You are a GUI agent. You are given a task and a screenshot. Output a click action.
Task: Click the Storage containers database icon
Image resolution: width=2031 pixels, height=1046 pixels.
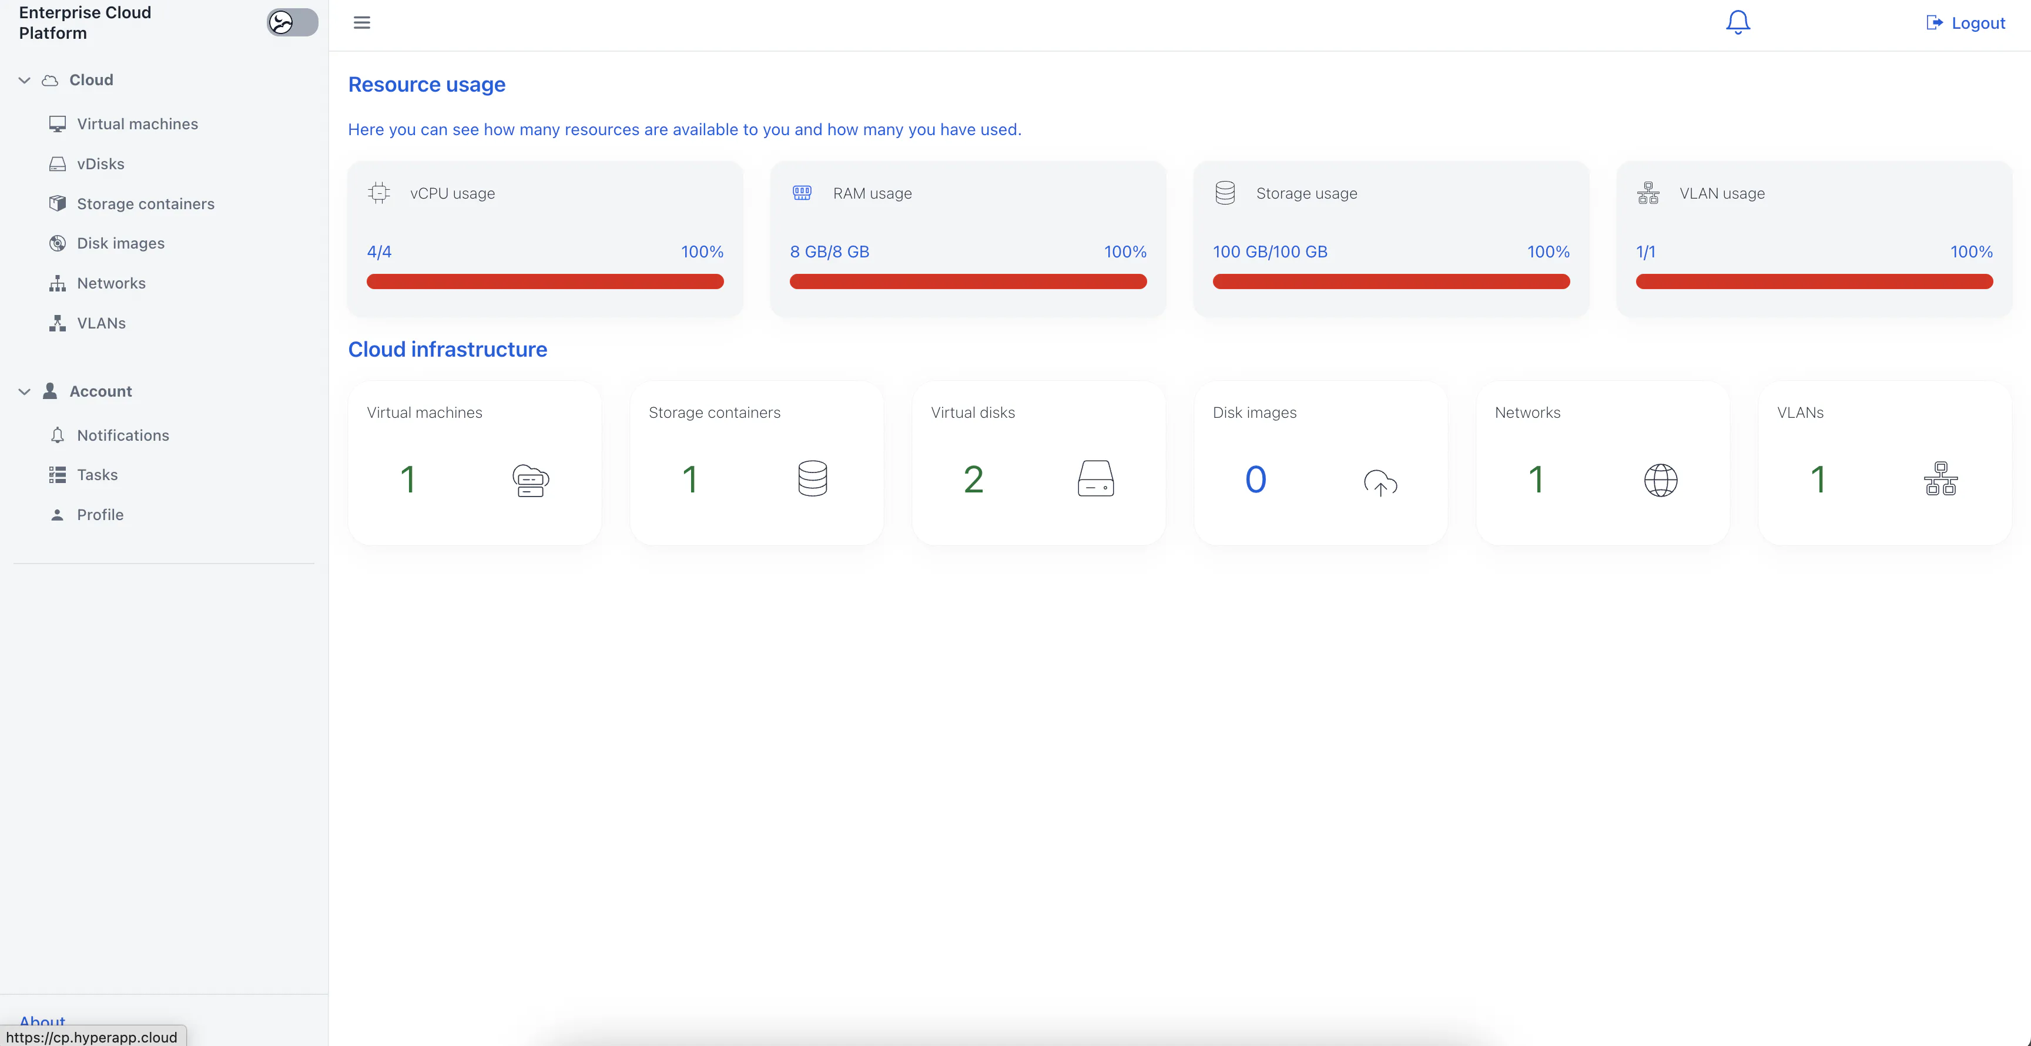tap(812, 478)
